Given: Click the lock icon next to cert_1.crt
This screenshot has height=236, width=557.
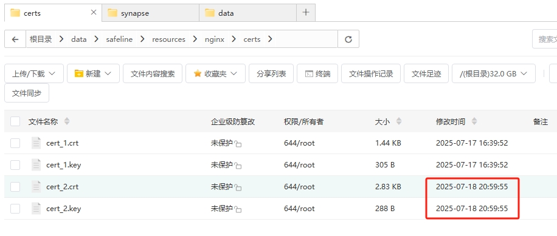Looking at the screenshot, I should 238,144.
